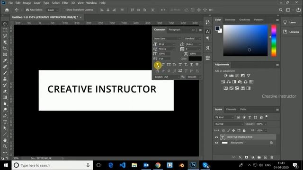Open the Libraries panel button
Image resolution: width=303 pixels, height=170 pixels.
coord(291,32)
